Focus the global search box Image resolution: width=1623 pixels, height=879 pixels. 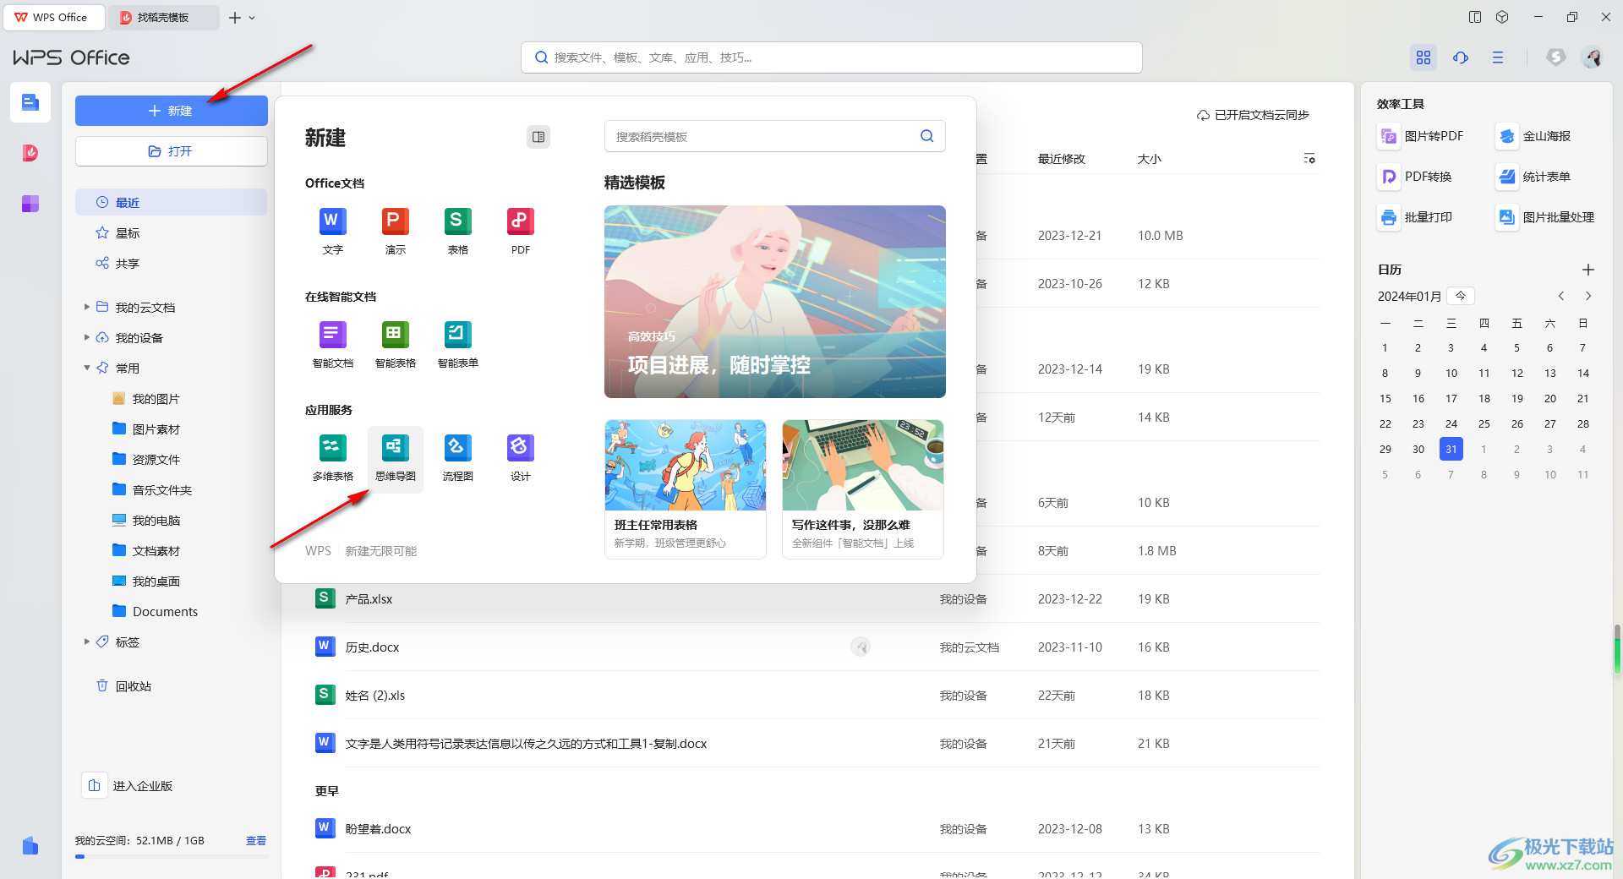(832, 57)
